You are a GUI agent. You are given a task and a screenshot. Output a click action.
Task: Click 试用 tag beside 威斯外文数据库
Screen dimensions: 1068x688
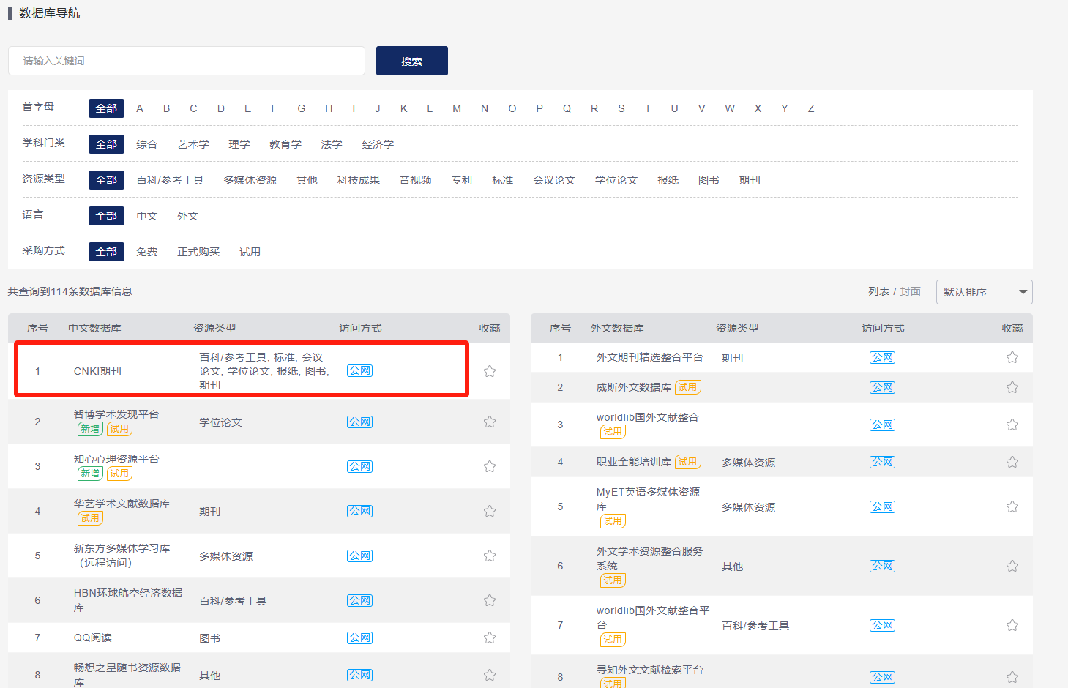(x=687, y=387)
